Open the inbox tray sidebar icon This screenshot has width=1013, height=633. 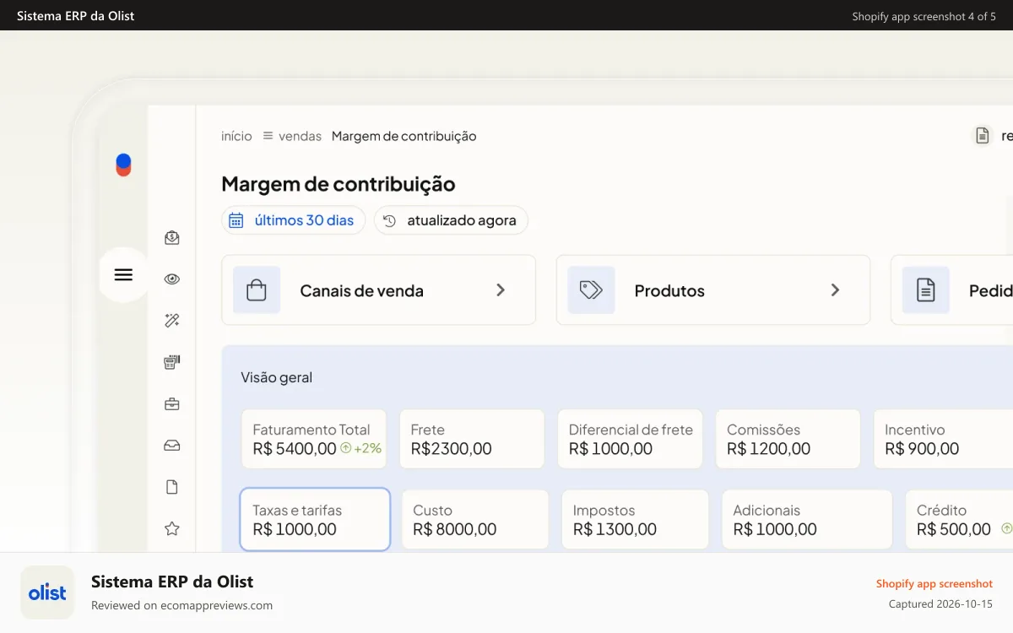(x=172, y=446)
